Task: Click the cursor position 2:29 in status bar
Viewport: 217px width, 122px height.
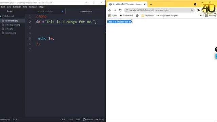Action: click(15, 119)
